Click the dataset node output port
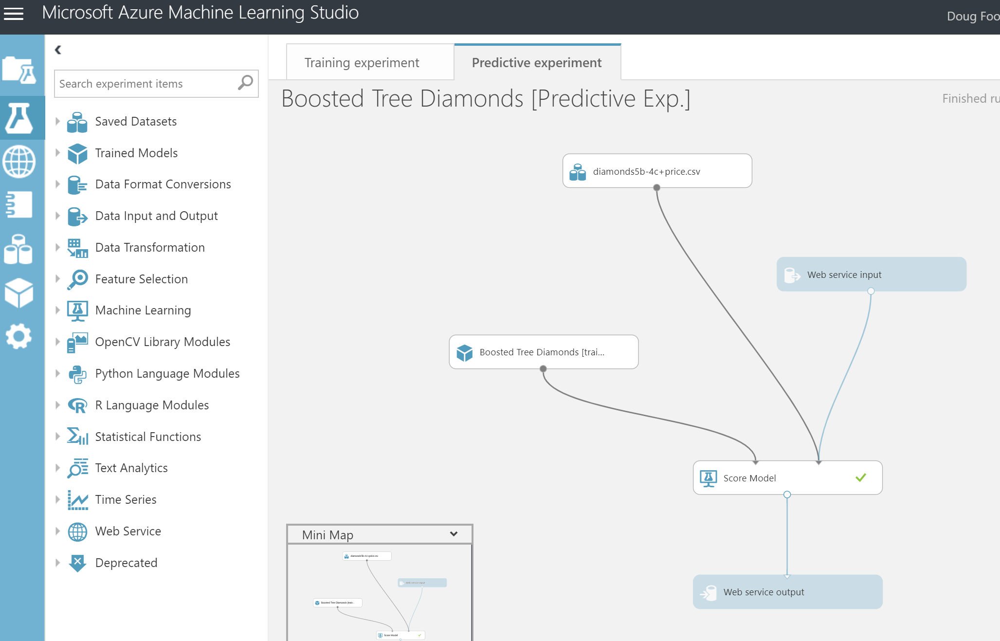Screen dimensions: 1000x641 (x=656, y=187)
